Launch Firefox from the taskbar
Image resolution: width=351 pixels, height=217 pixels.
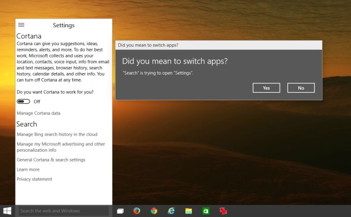136,211
